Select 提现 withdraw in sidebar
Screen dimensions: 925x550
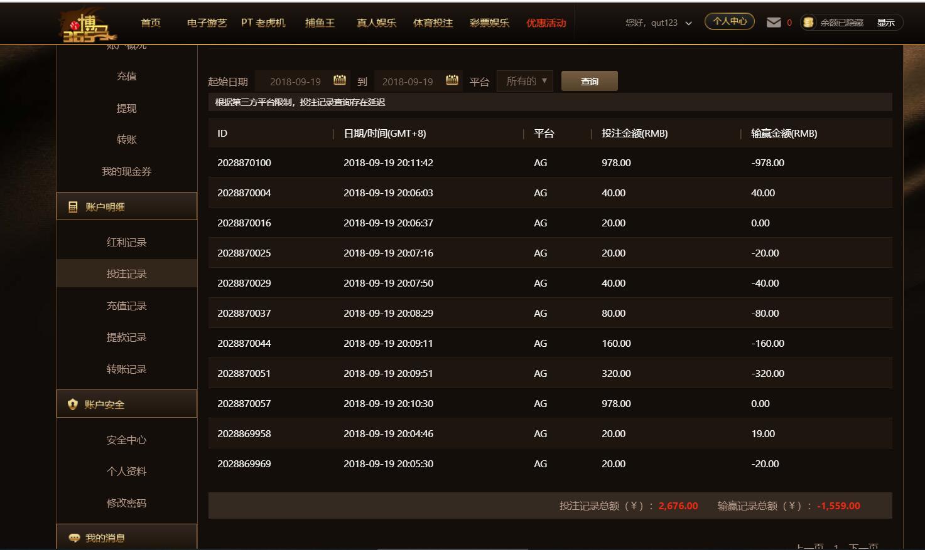(x=126, y=108)
